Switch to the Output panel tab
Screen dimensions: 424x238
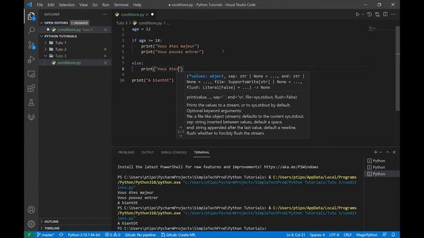coord(147,152)
